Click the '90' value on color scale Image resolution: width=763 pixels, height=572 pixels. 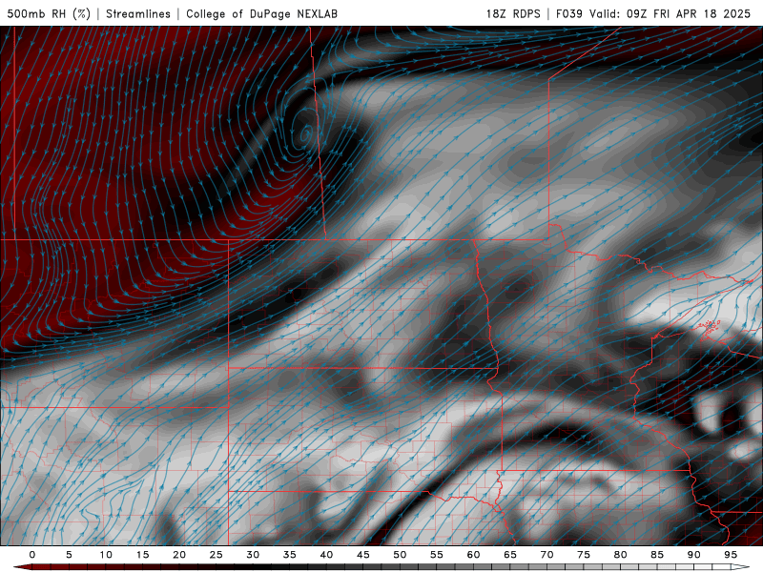[693, 555]
